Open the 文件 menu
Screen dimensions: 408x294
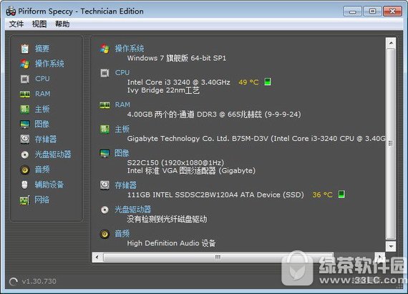coord(16,24)
